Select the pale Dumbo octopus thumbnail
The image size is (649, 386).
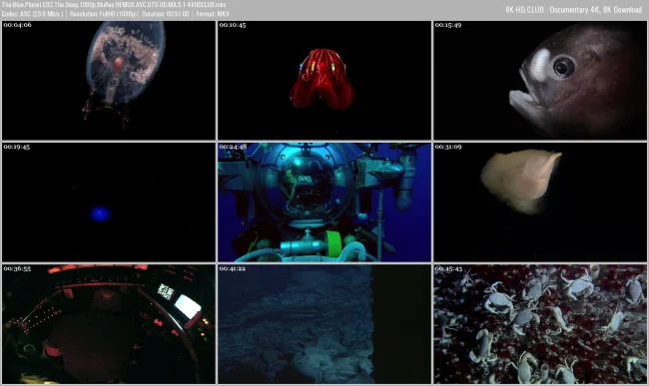540,202
